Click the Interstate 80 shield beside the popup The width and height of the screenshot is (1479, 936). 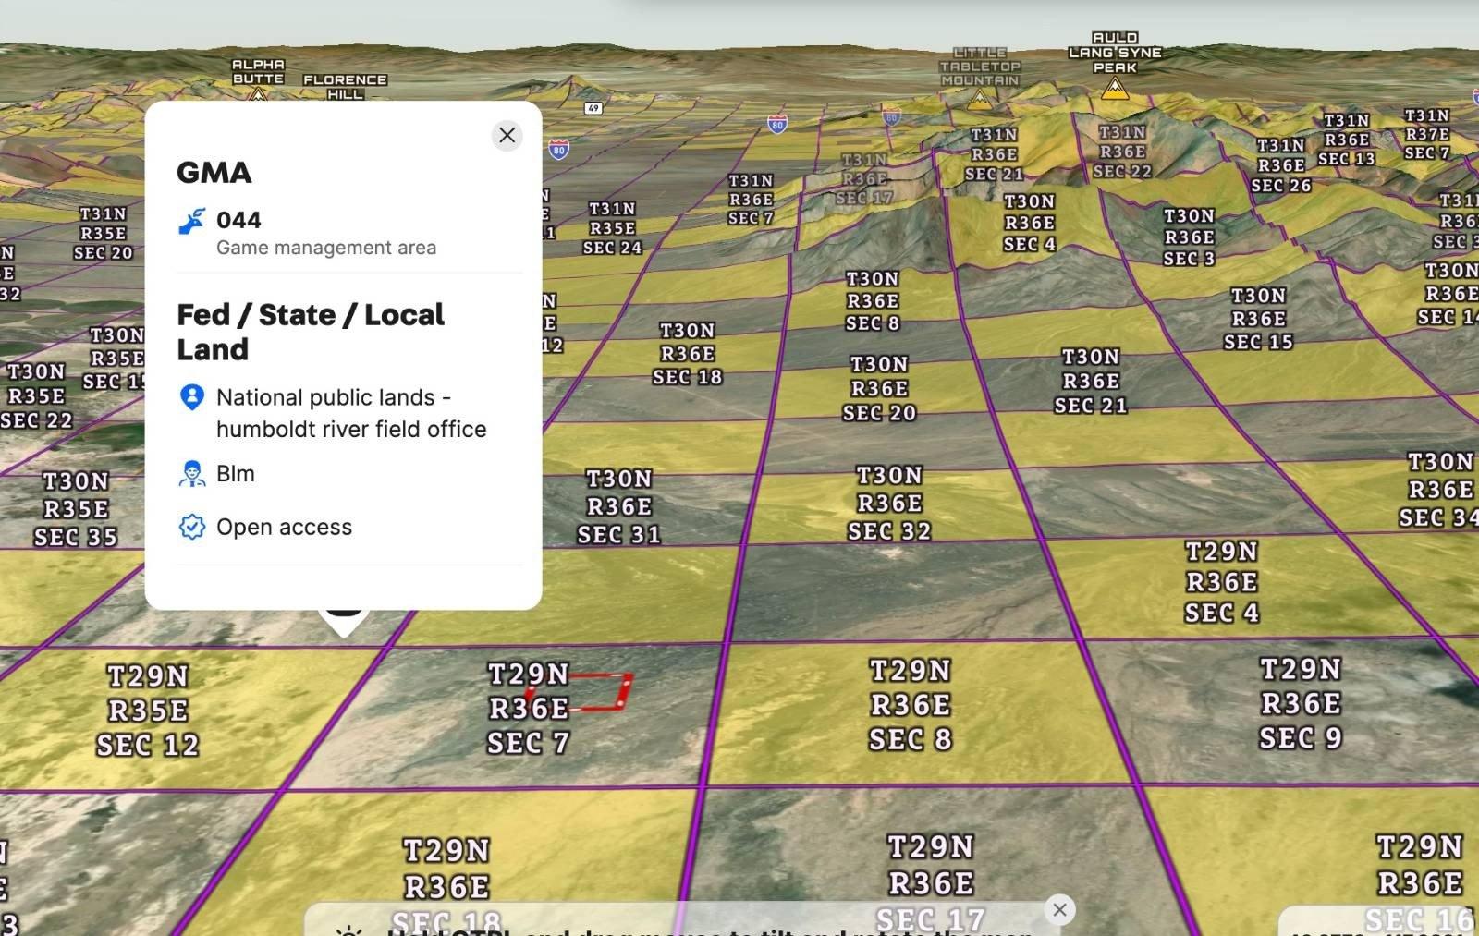(x=558, y=149)
